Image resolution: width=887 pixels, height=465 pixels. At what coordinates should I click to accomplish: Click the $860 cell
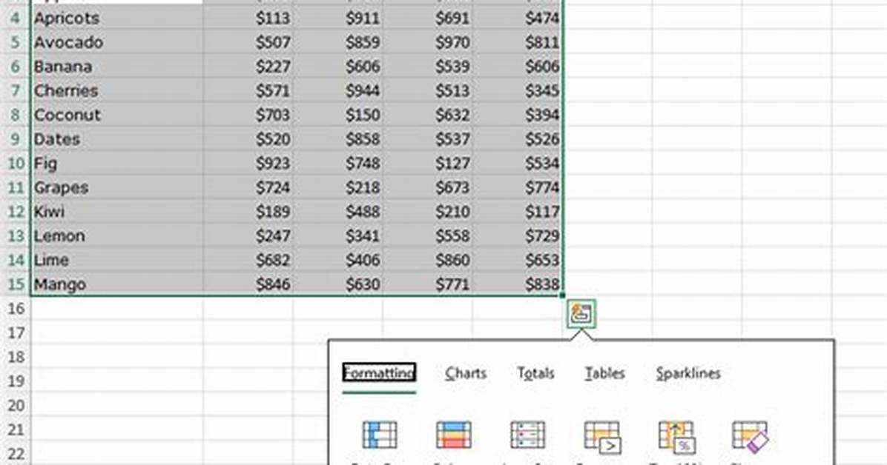coord(428,261)
